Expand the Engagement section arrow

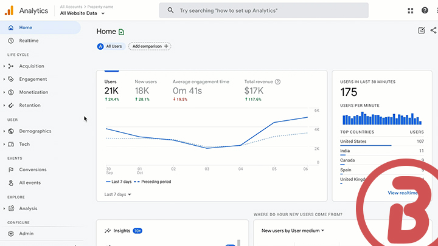tap(4, 79)
